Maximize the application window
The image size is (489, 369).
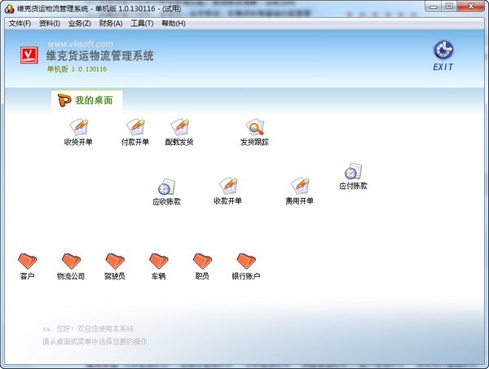pos(449,7)
